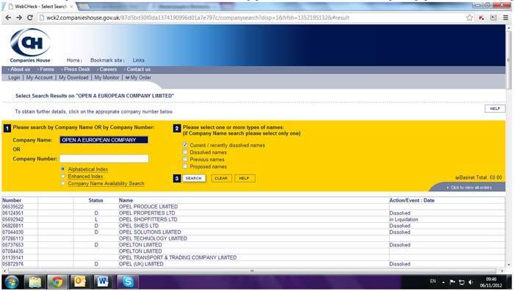Screen dimensions: 514x291
Task: Open the Login link
Action: coord(14,78)
